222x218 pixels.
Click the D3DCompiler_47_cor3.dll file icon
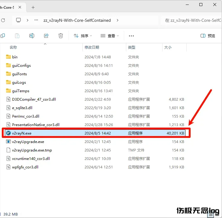[x=8, y=99]
